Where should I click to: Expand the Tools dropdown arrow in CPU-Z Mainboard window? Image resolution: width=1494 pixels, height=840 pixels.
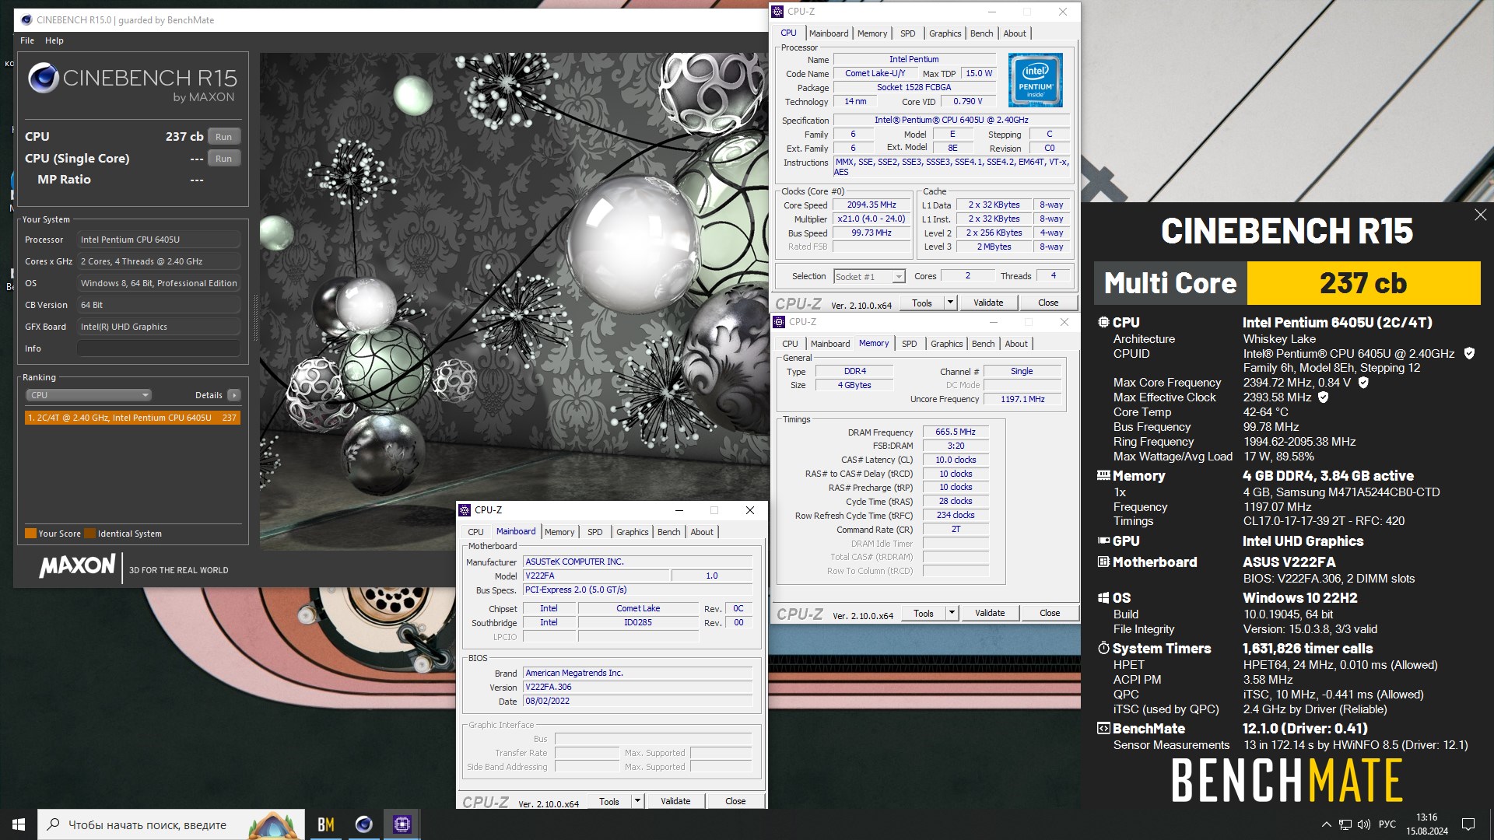(637, 801)
